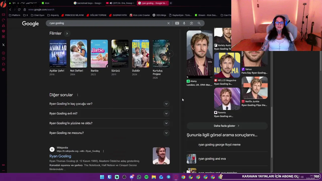Click the address bar URL
Screen dimensions: 322x181
[x=41, y=10]
